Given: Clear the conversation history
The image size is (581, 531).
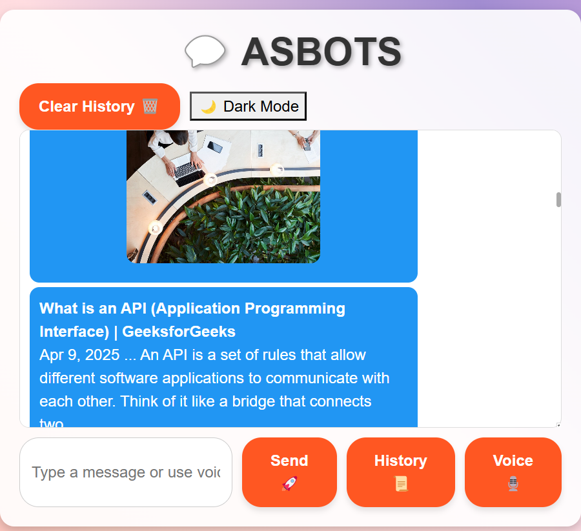Looking at the screenshot, I should click(x=99, y=106).
